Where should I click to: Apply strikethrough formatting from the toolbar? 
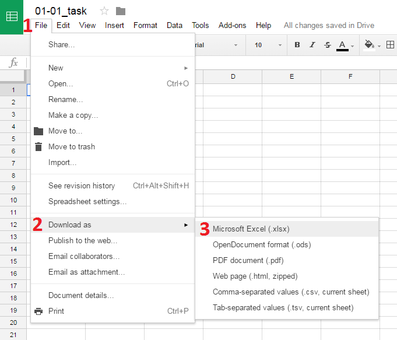coord(327,45)
